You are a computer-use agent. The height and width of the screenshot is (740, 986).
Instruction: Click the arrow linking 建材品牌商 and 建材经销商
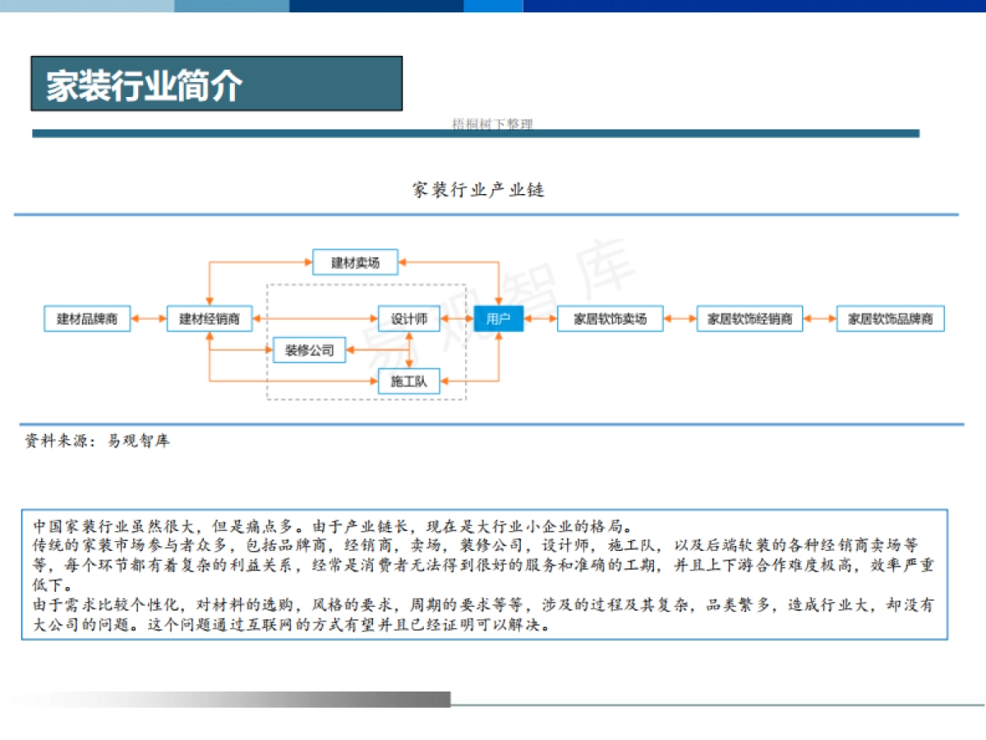[x=147, y=318]
